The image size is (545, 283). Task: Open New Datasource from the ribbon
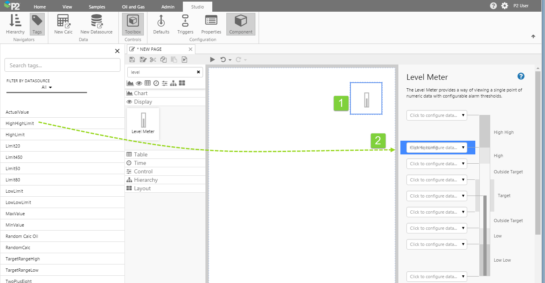click(96, 24)
